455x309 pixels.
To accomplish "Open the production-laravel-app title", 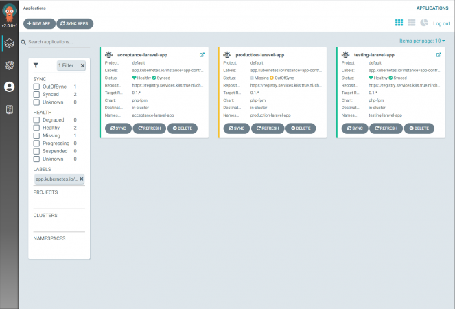I will pyautogui.click(x=260, y=55).
